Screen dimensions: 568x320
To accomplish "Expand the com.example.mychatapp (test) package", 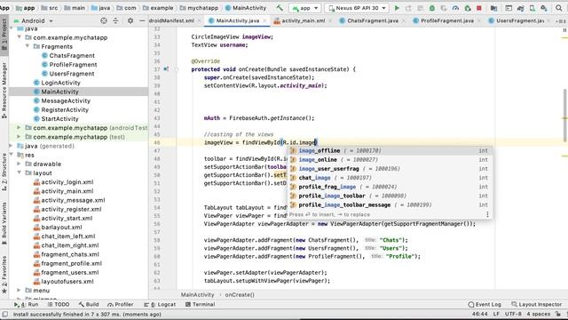I will coord(19,137).
